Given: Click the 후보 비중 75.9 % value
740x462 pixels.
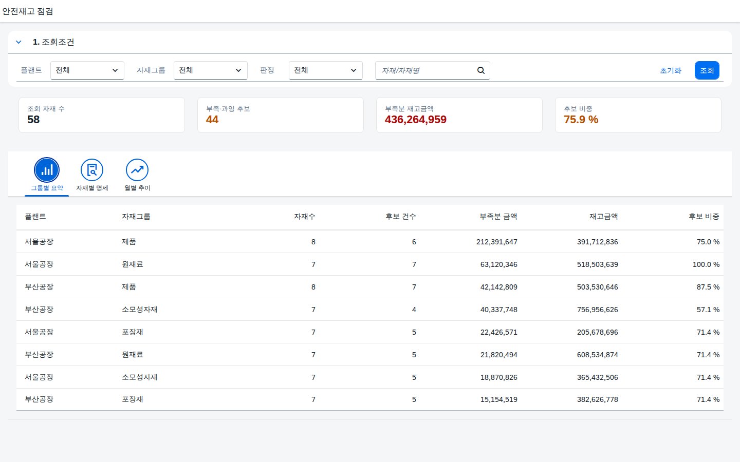Looking at the screenshot, I should (581, 120).
